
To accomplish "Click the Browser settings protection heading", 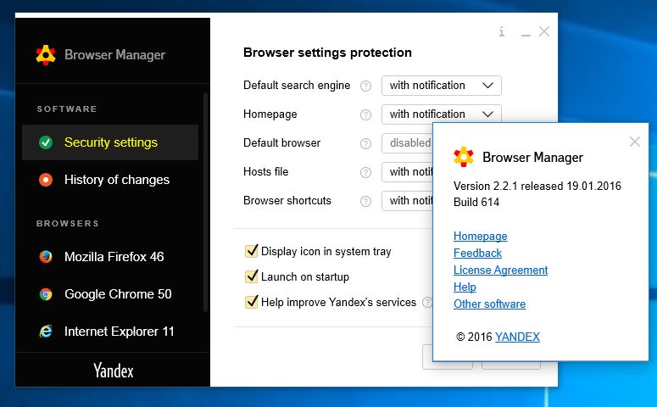I will coord(327,53).
